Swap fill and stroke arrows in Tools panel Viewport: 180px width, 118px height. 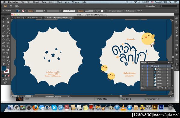(x=8, y=67)
